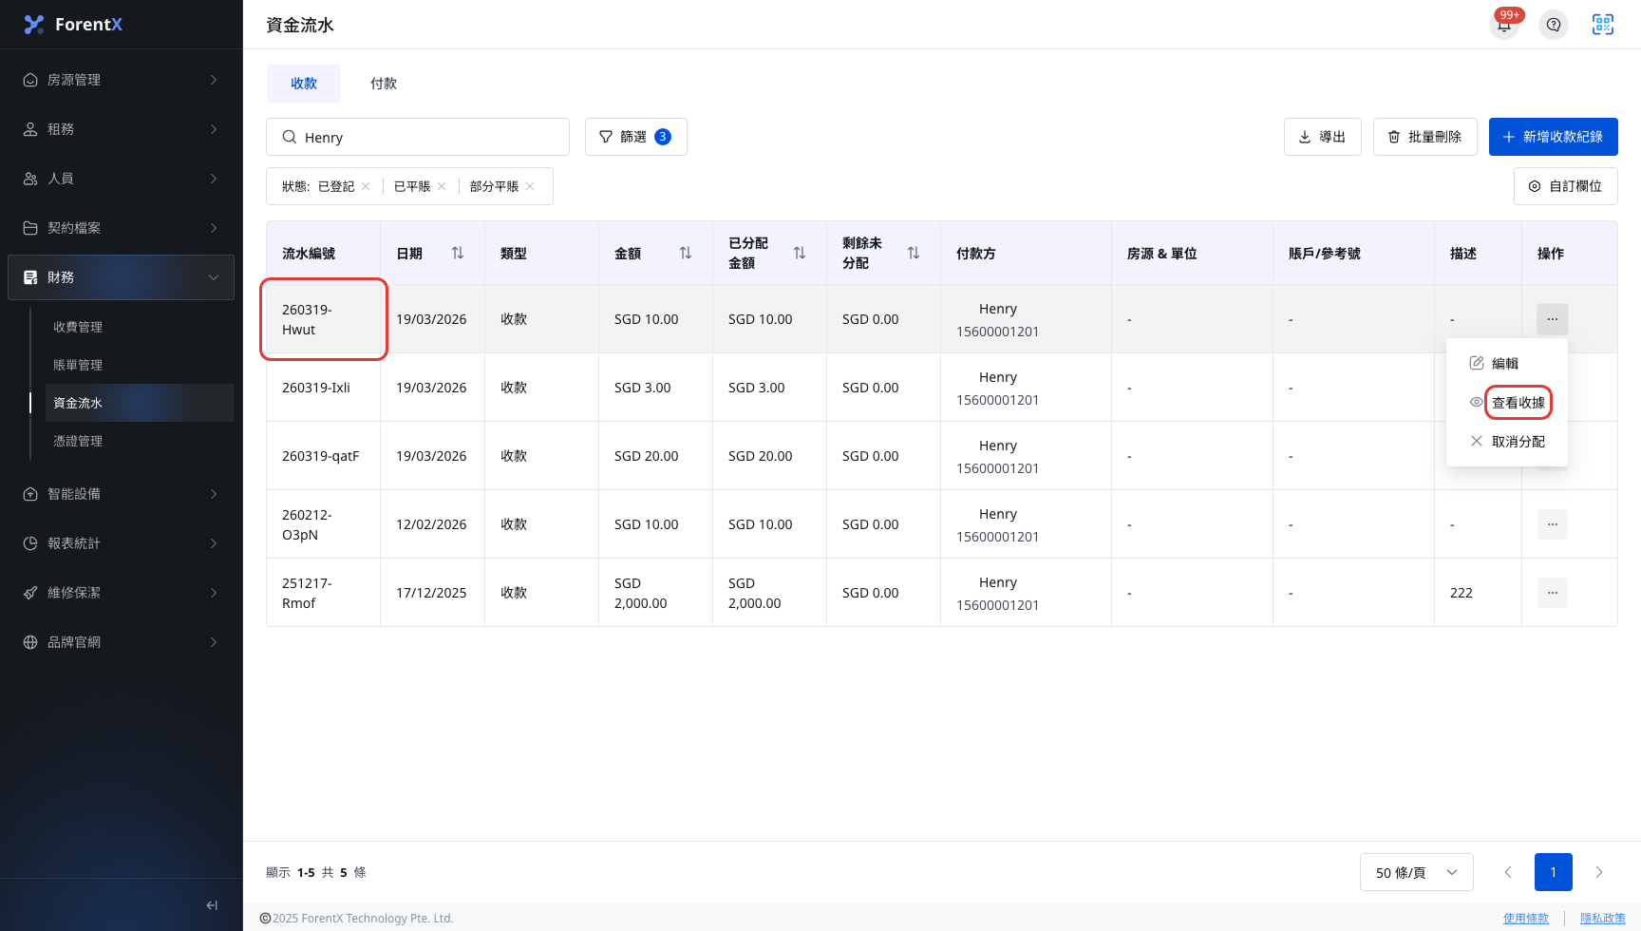Remove the 部分平賬 status filter tag

click(530, 186)
